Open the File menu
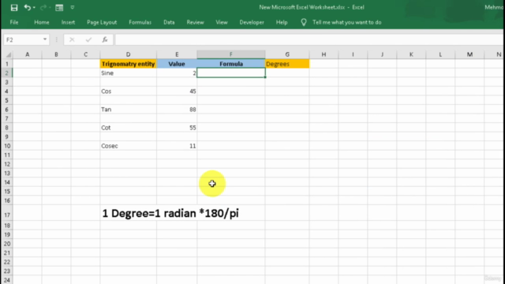 (x=14, y=22)
